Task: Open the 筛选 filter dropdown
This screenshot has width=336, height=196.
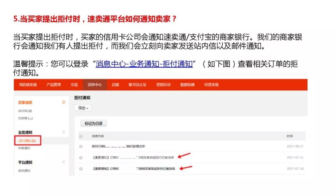Action: [x=84, y=108]
